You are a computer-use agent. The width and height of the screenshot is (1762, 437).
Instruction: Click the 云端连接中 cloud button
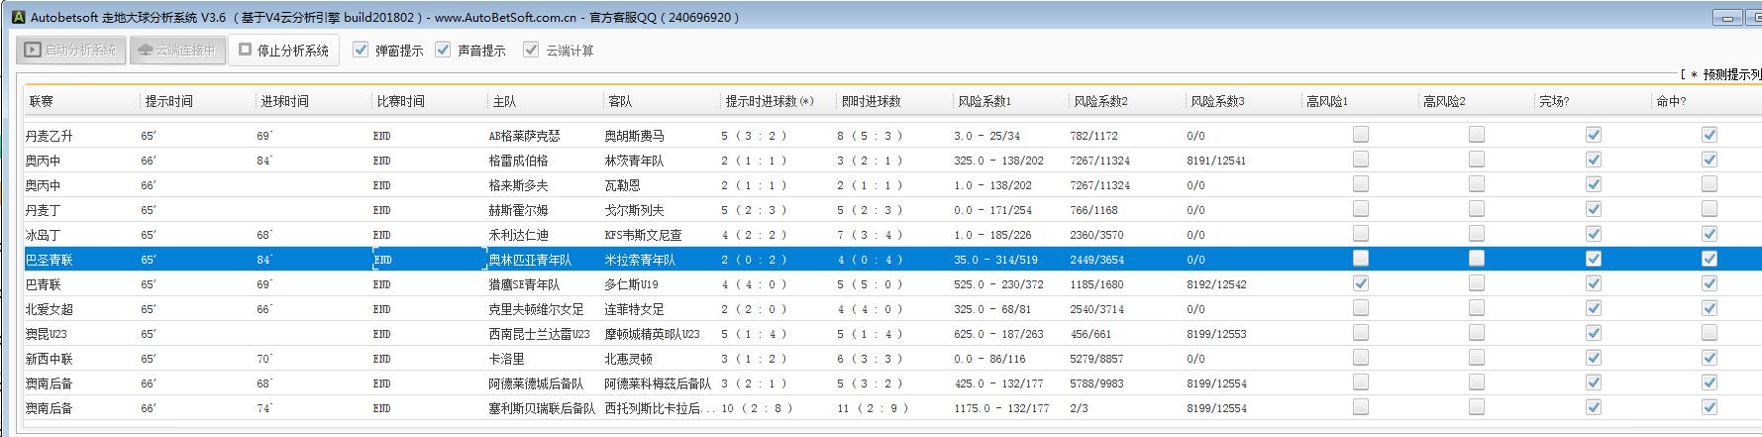coord(177,51)
